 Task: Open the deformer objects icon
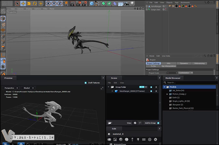[115, 4]
